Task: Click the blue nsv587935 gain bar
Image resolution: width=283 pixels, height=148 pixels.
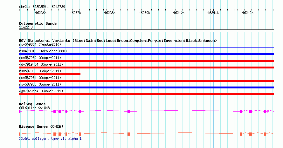Action: coord(146,87)
